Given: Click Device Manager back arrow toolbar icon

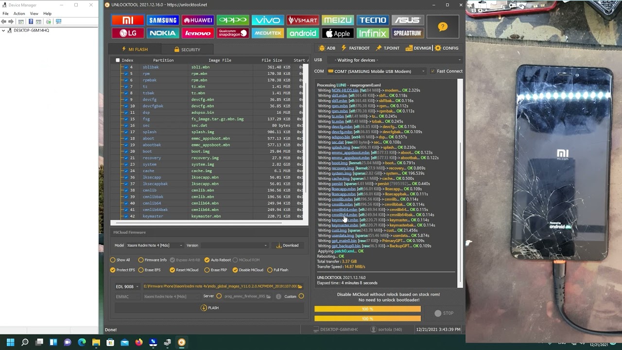Looking at the screenshot, I should (x=4, y=21).
